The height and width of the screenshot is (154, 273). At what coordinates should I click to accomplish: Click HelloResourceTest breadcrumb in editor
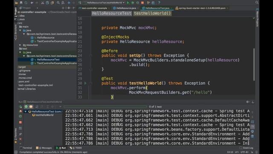[111, 13]
